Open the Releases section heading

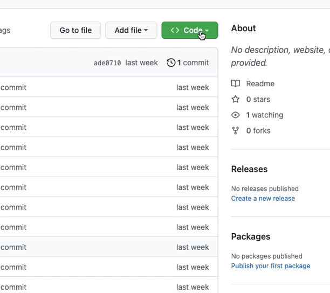point(249,169)
